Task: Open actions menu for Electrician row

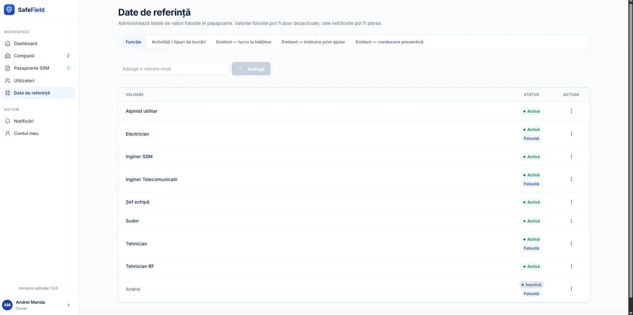Action: (571, 134)
